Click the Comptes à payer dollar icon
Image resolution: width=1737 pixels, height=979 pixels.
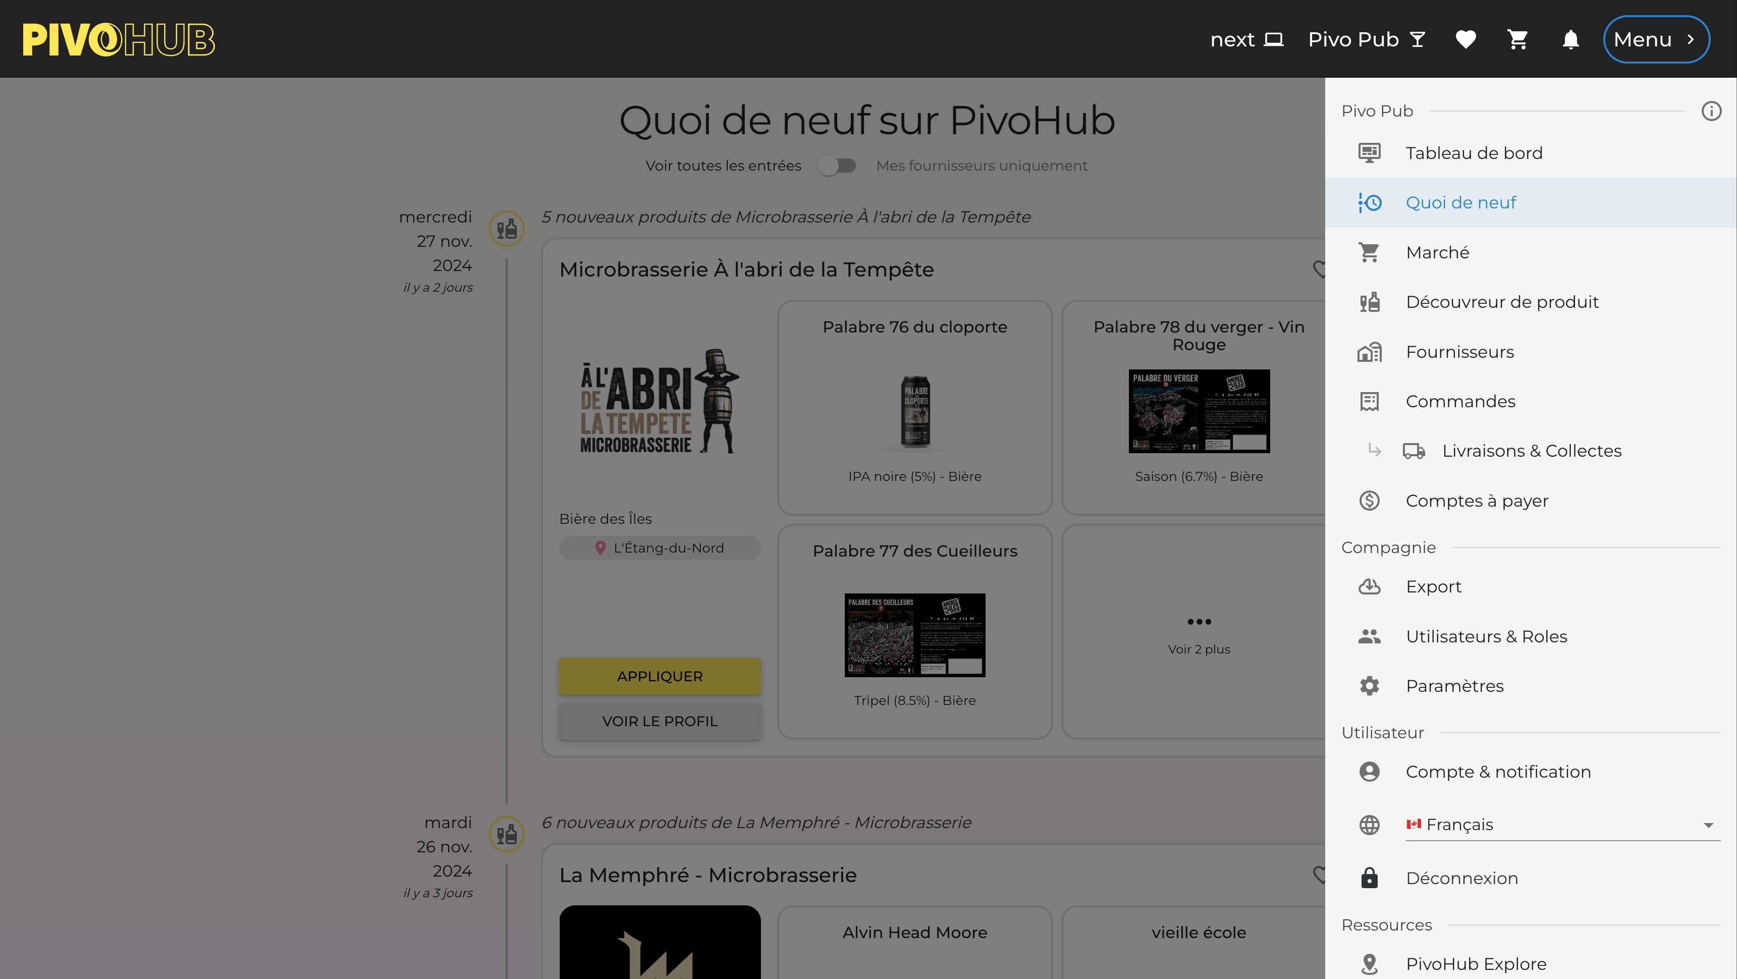[x=1369, y=500]
